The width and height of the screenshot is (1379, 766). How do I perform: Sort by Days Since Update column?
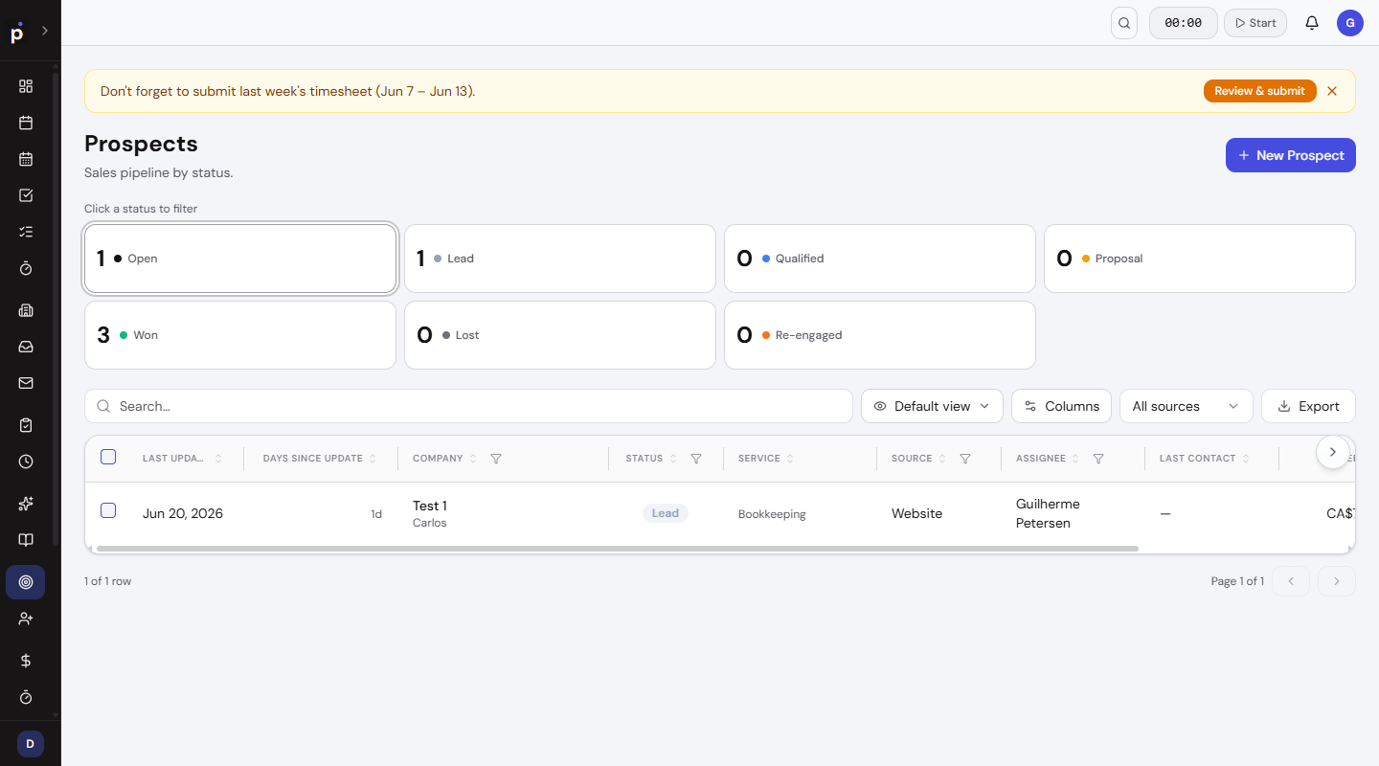(320, 459)
